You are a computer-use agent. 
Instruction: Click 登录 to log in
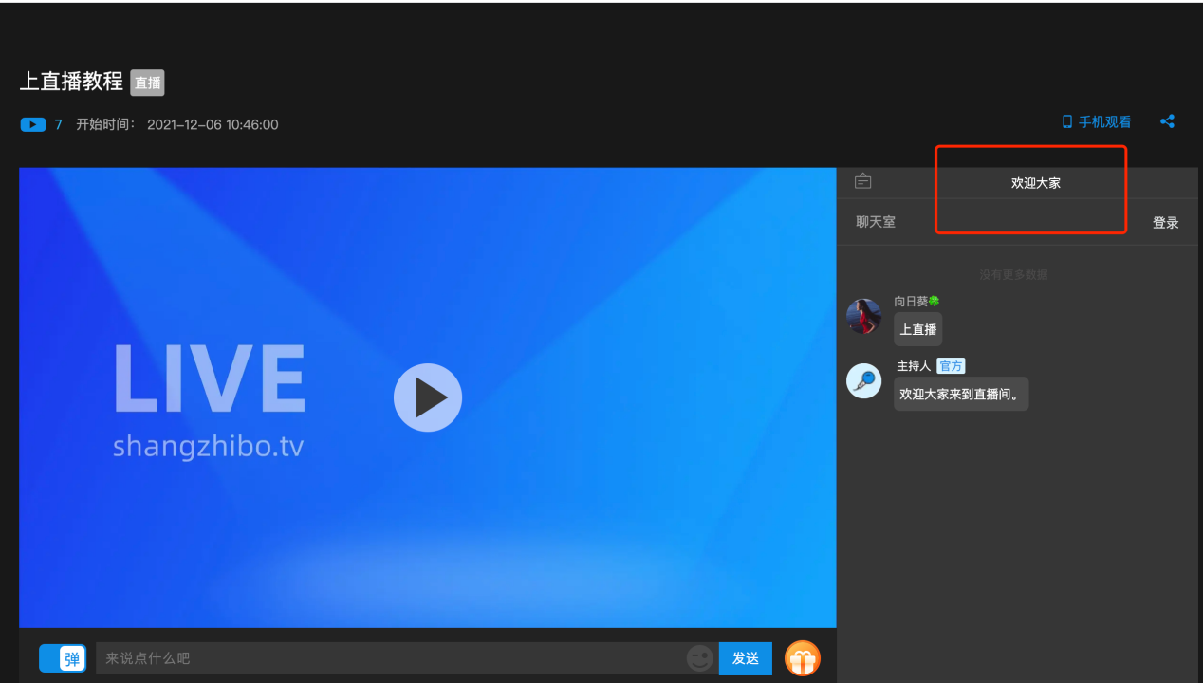[1166, 223]
